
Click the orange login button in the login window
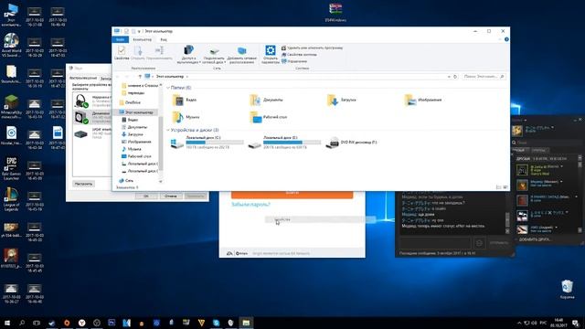point(292,195)
